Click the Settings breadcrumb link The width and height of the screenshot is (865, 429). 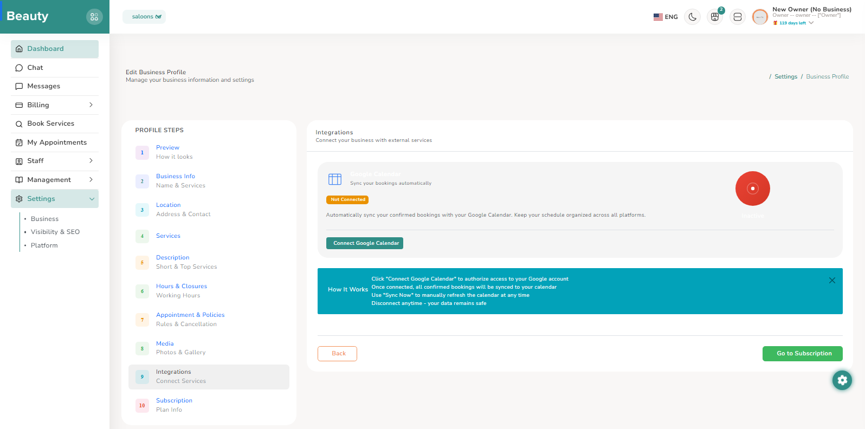click(786, 77)
